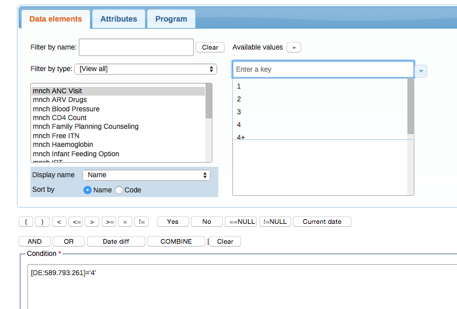Insert the less-than-or-equal operator
This screenshot has width=457, height=309.
tap(76, 222)
